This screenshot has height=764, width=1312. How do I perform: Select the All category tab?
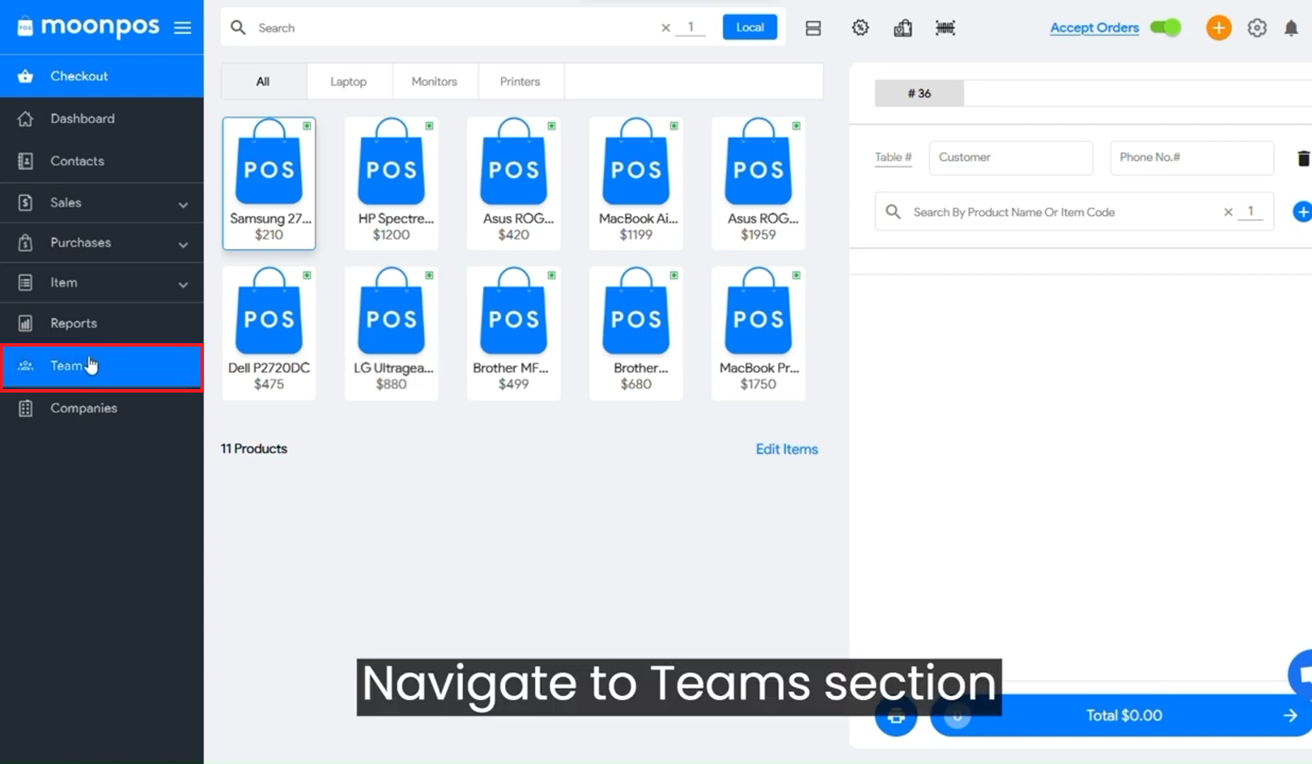coord(263,81)
